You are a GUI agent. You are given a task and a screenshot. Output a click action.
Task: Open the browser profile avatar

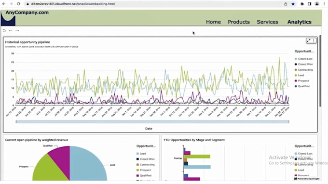(x=317, y=4)
